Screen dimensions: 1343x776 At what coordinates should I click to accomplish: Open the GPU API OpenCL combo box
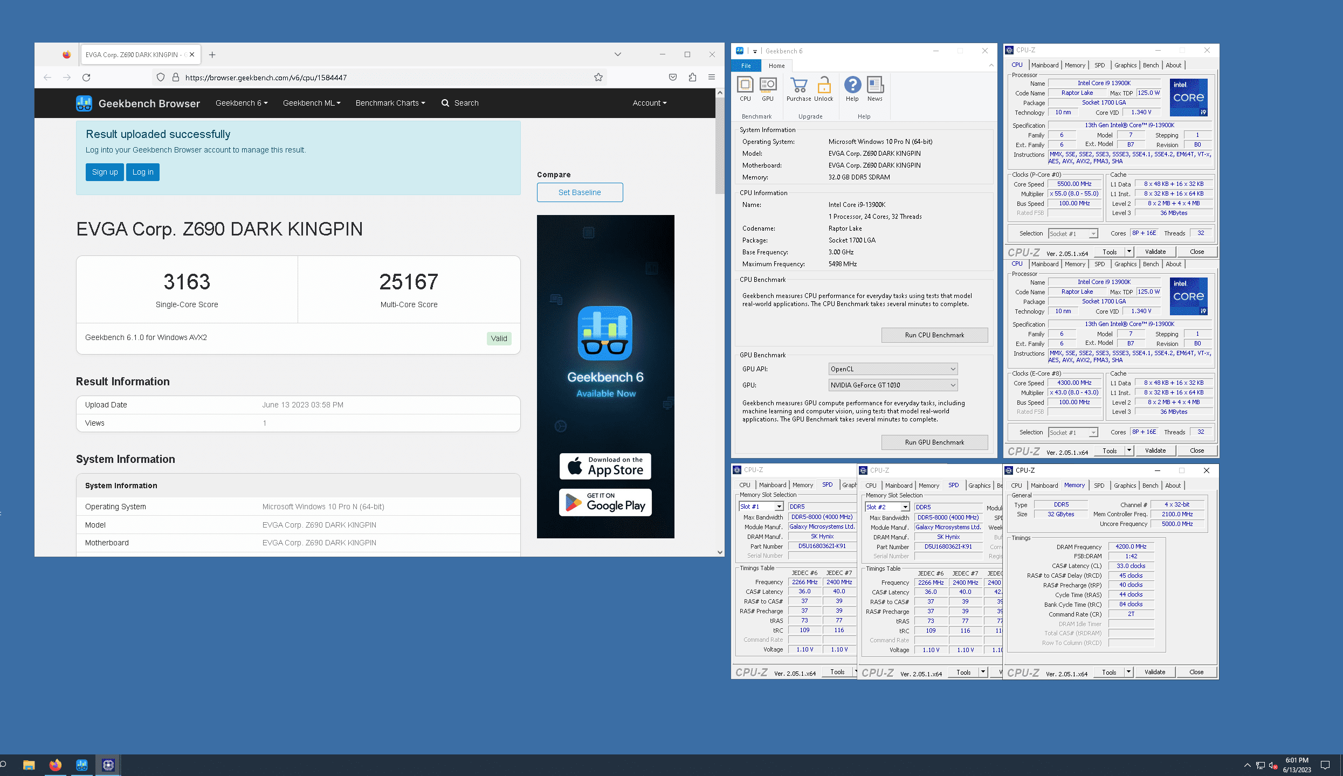[893, 369]
